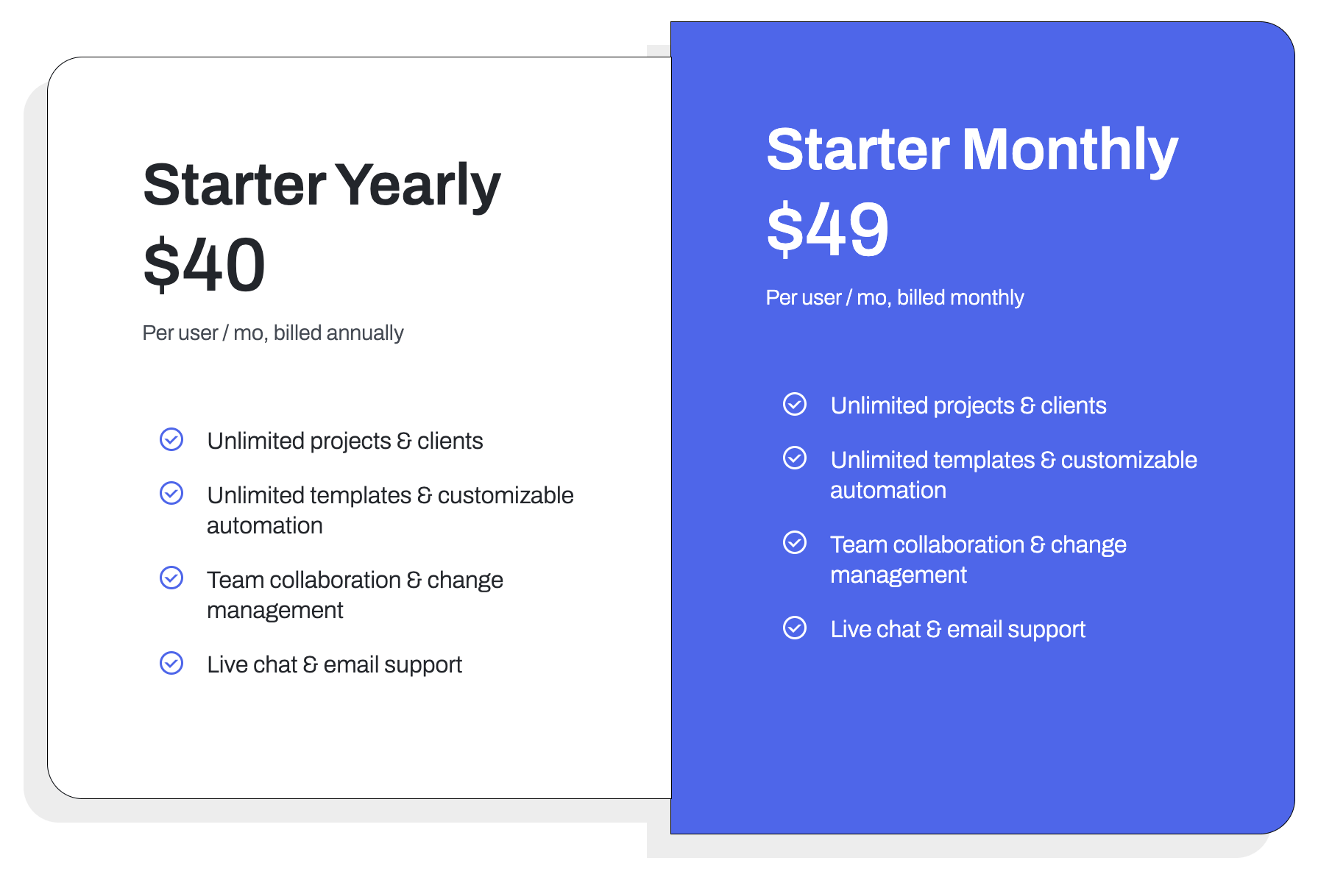Click checkmark icon beside monthly Live chat
The image size is (1332, 880).
[x=795, y=628]
